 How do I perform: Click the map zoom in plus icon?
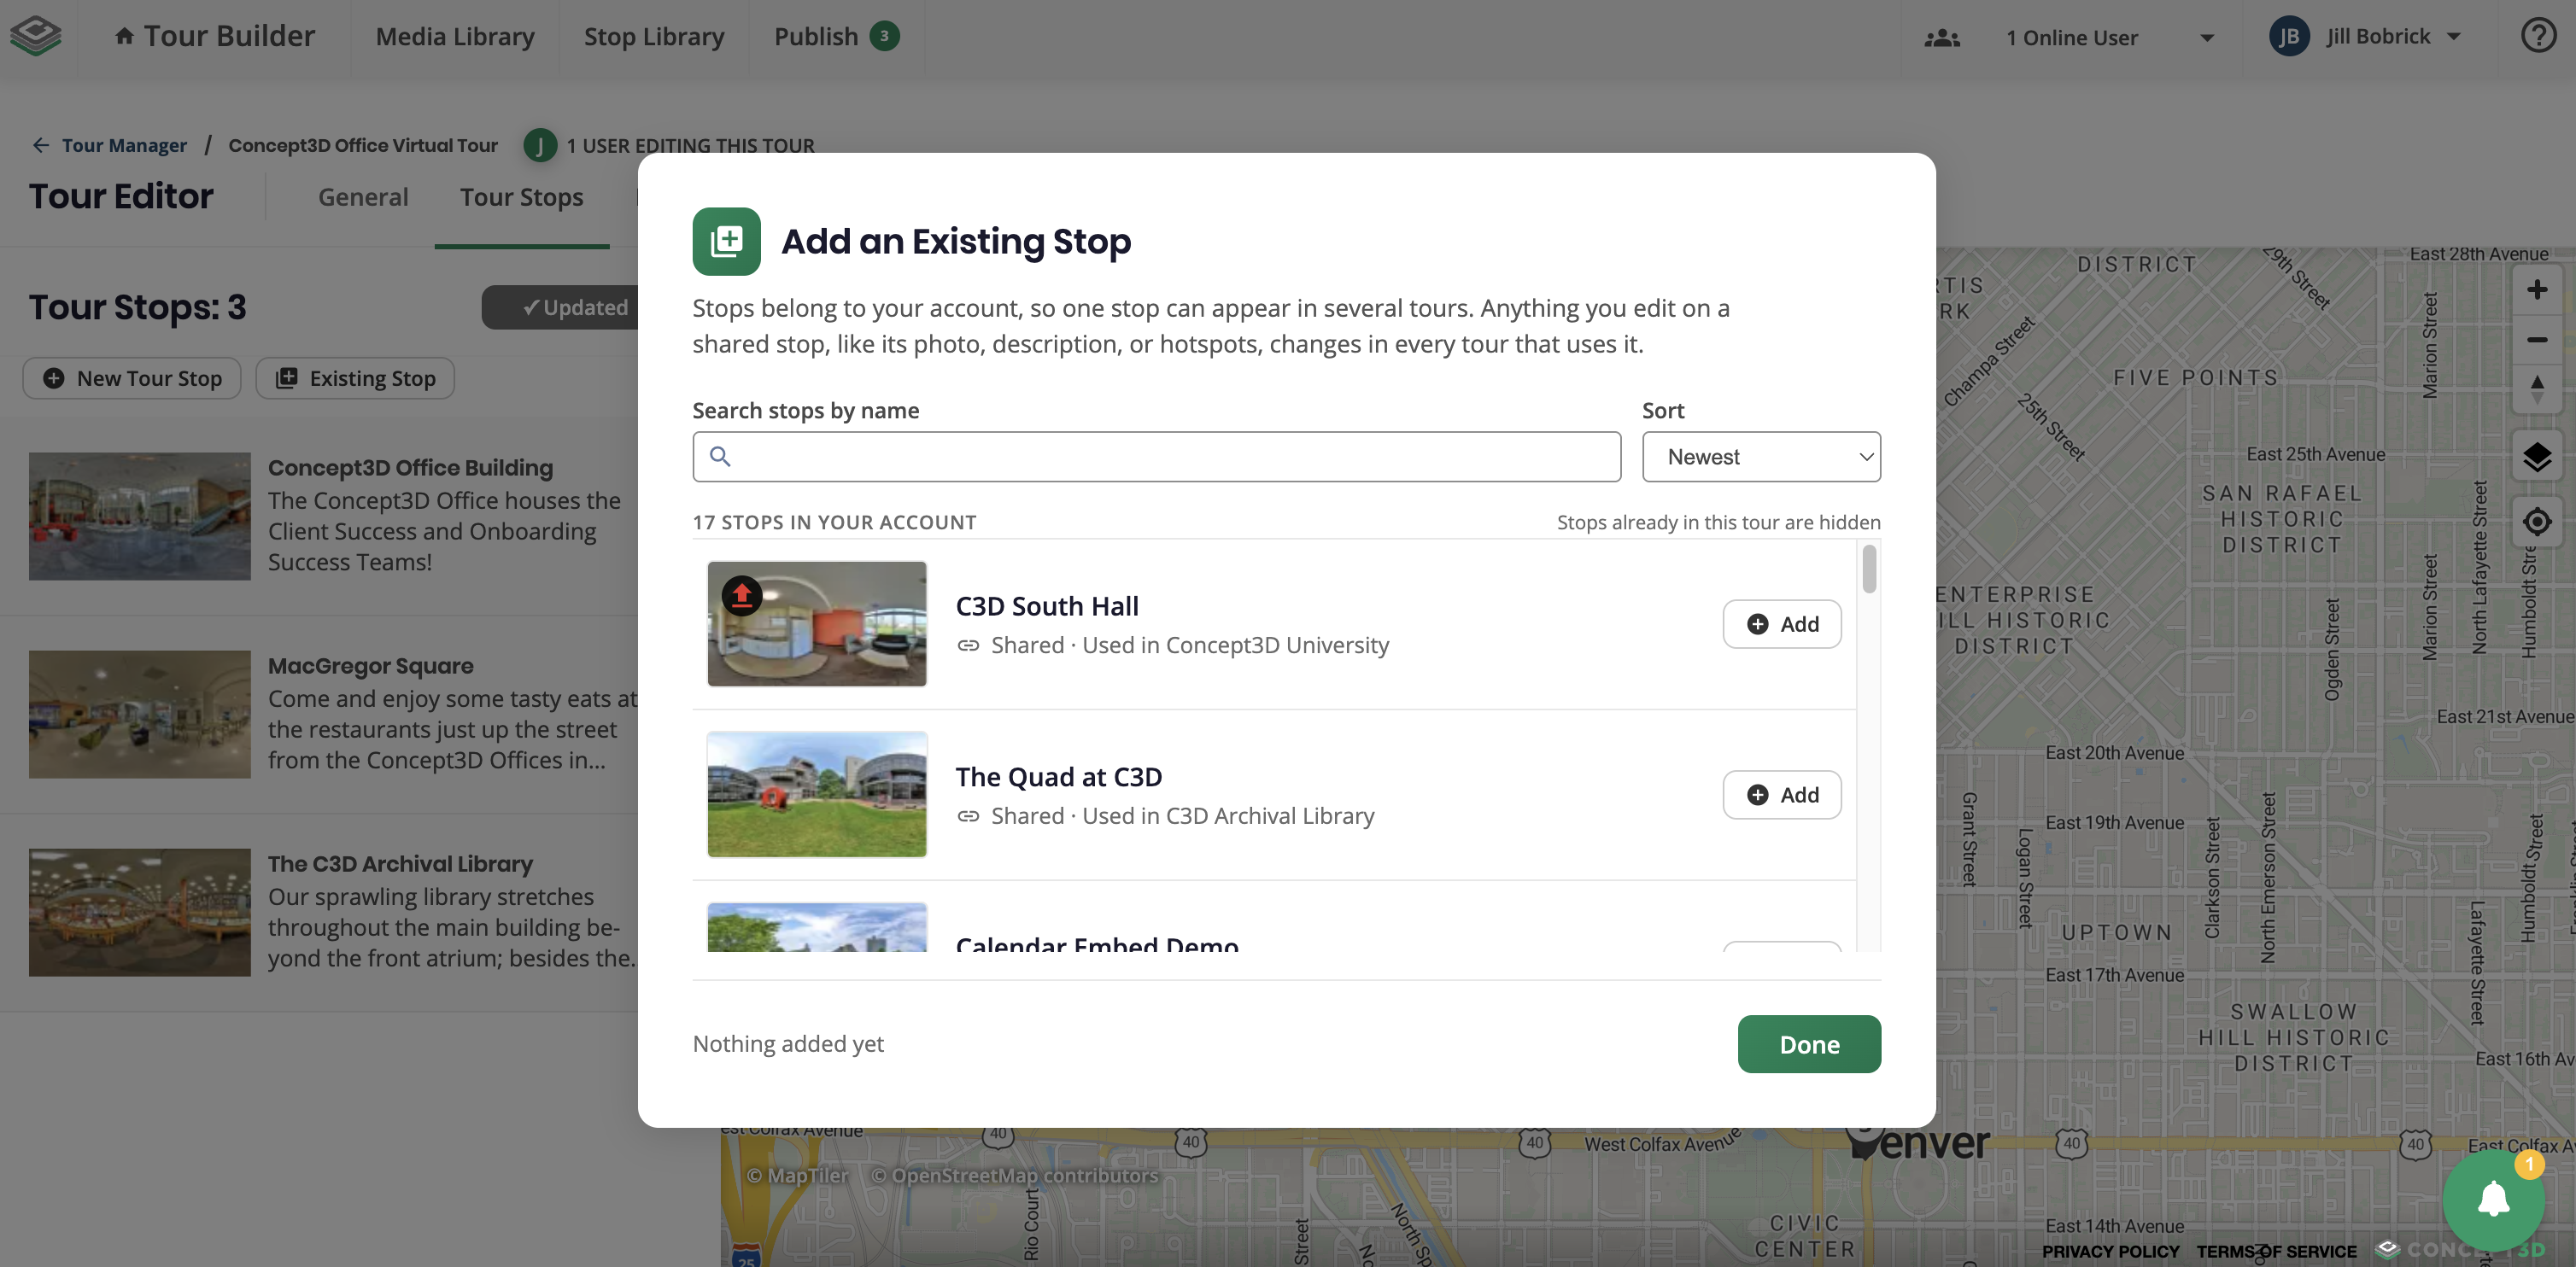2537,289
